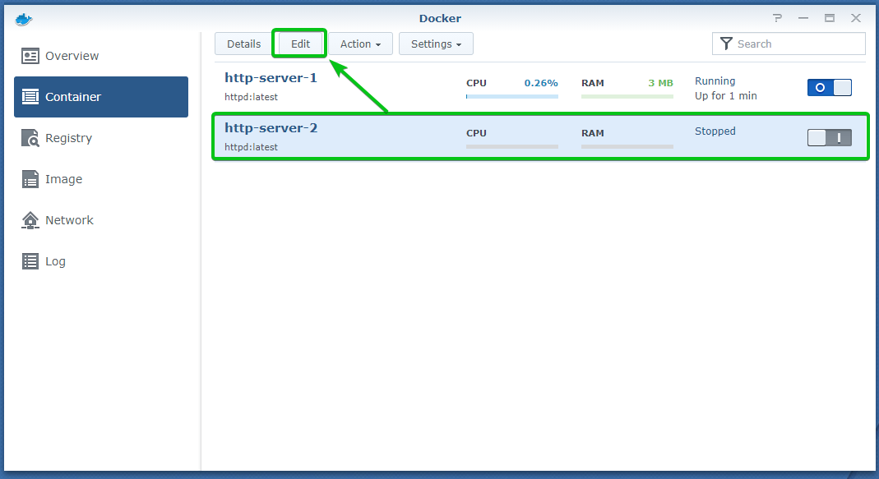Click the Container sidebar icon
This screenshot has width=879, height=479.
click(30, 97)
